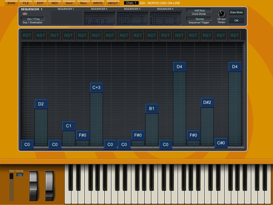This screenshot has width=273, height=205.
Task: Click the B1 step value handle
Action: pyautogui.click(x=152, y=109)
